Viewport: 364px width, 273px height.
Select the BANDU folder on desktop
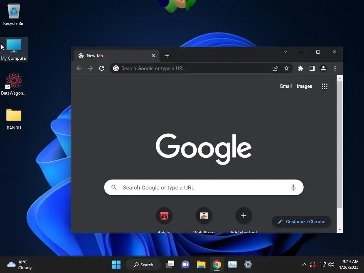click(14, 119)
